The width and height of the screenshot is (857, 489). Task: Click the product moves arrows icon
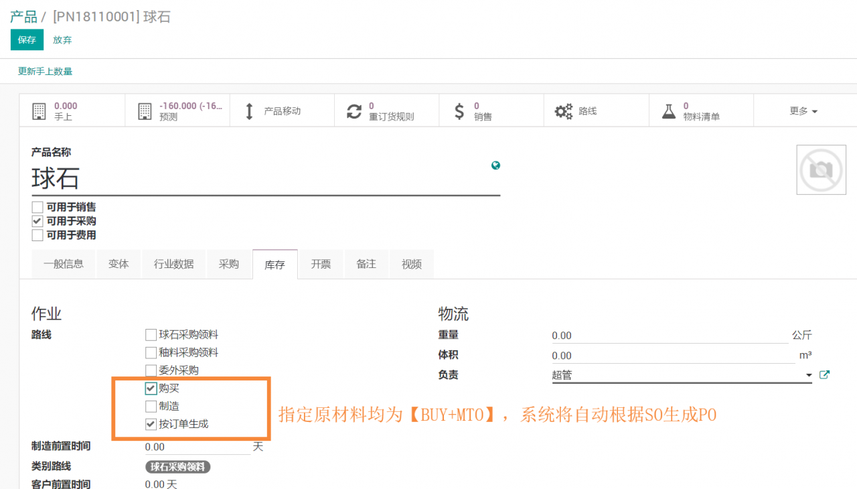(x=249, y=111)
